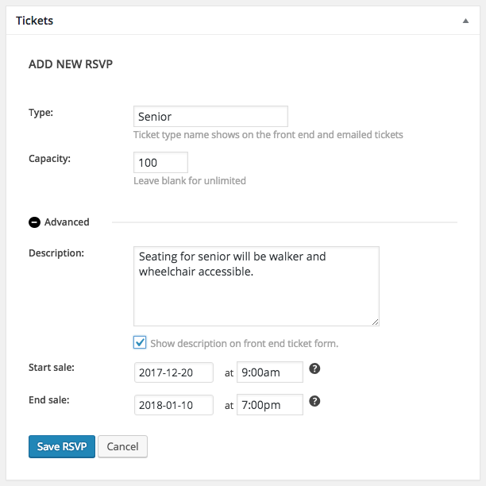The image size is (486, 486).
Task: Open the End sale date field 2018-01-10
Action: [x=174, y=404]
